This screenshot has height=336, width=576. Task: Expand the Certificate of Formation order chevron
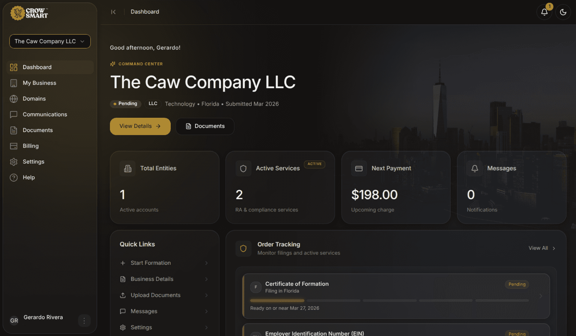tap(540, 296)
